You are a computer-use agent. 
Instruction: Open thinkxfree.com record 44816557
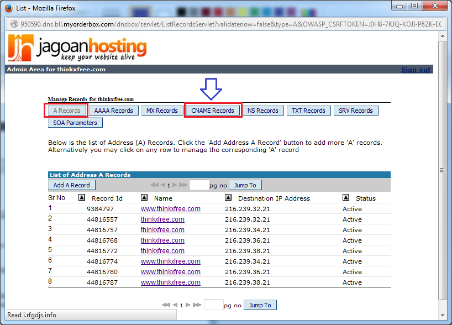pyautogui.click(x=162, y=219)
